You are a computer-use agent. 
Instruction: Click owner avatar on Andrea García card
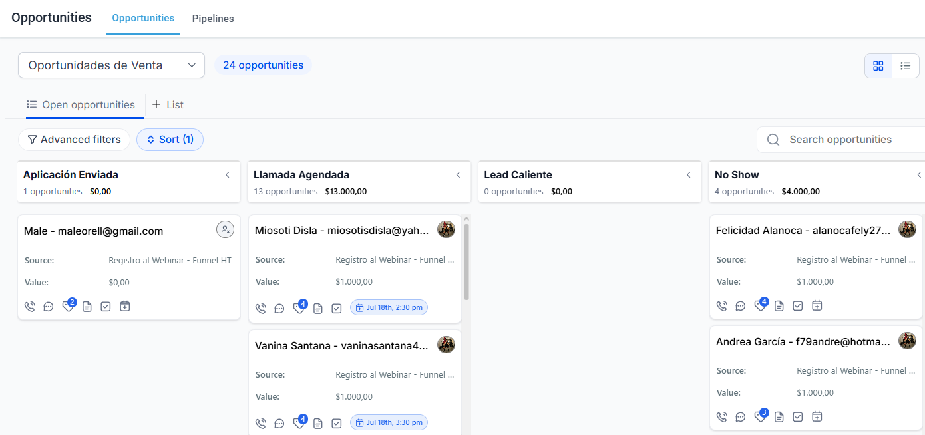click(907, 341)
